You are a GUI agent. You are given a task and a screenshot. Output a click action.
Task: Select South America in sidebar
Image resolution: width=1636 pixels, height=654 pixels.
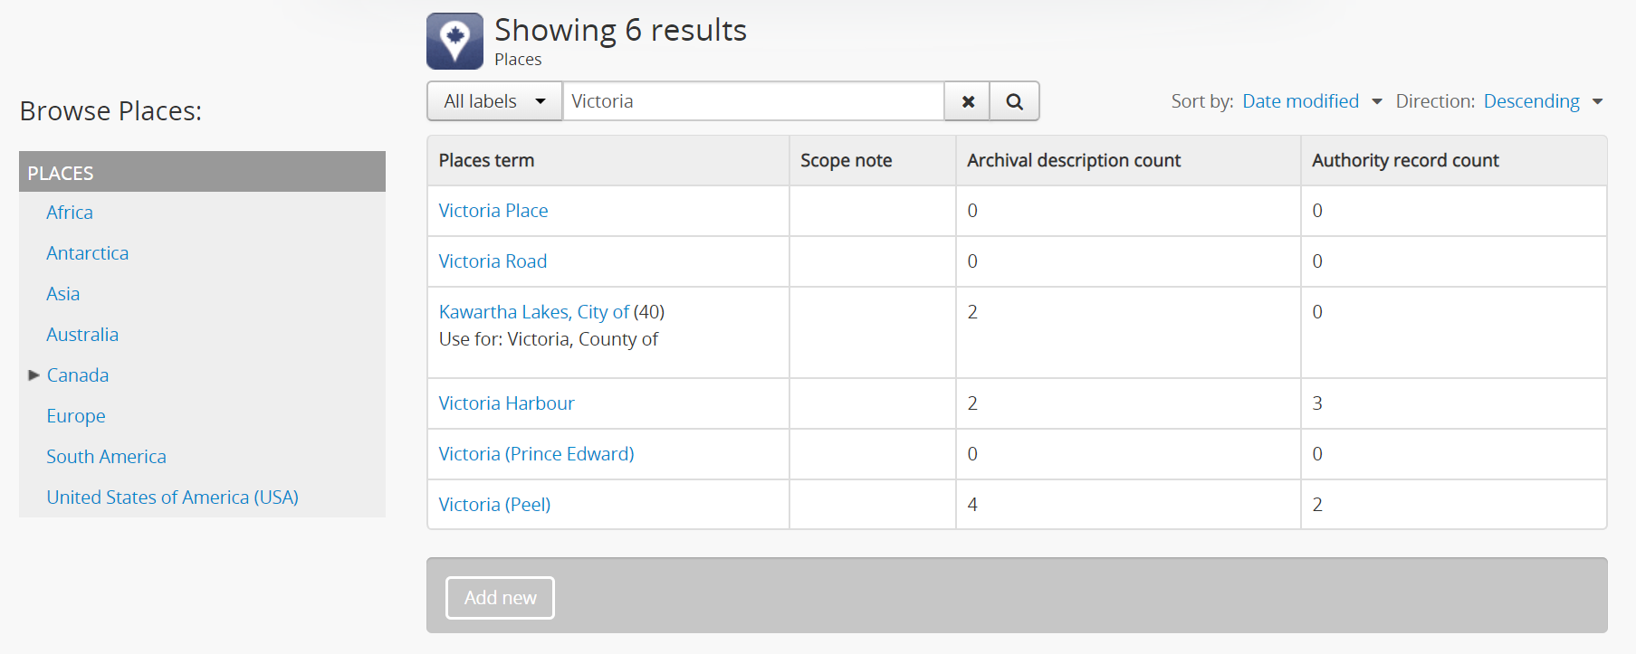[x=106, y=457]
